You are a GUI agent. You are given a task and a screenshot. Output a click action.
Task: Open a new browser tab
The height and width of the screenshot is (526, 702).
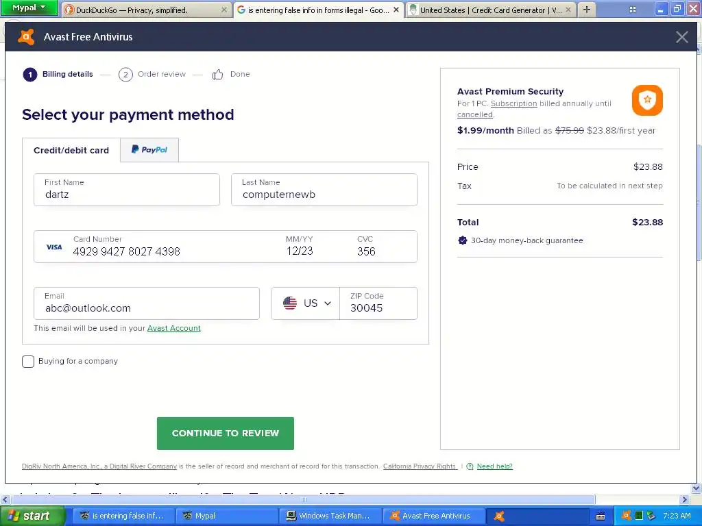[587, 10]
